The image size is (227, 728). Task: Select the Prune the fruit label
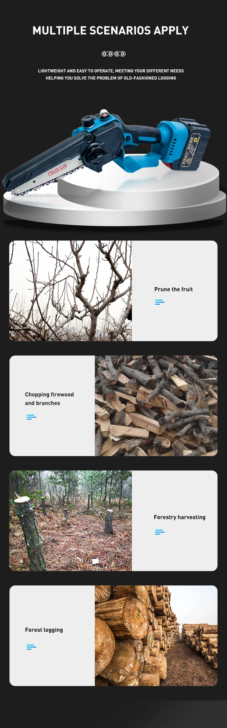(174, 289)
